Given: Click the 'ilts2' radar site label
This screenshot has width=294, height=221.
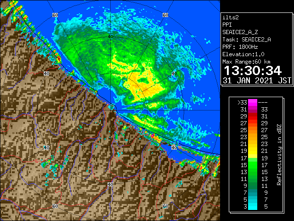Looking at the screenshot, I should pyautogui.click(x=231, y=17).
